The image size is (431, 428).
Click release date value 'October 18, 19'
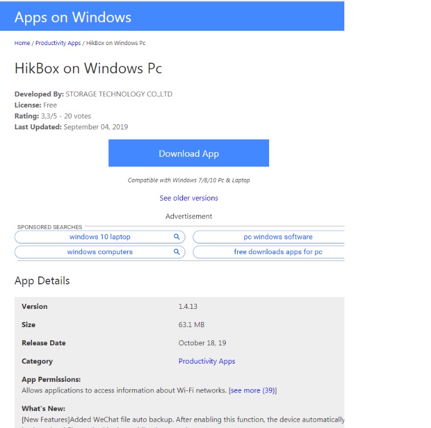pyautogui.click(x=202, y=343)
